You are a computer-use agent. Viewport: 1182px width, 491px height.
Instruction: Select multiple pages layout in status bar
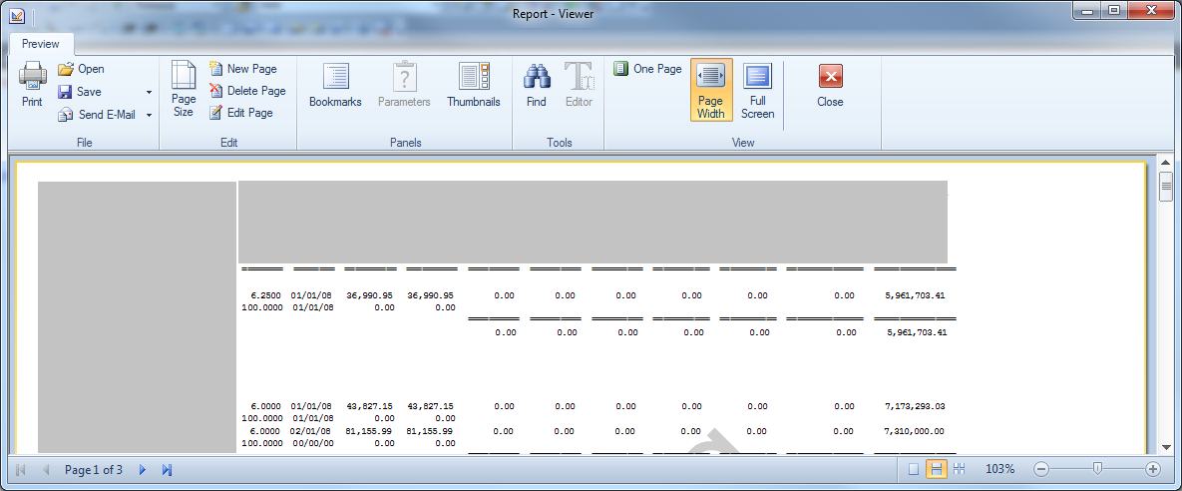click(x=960, y=469)
